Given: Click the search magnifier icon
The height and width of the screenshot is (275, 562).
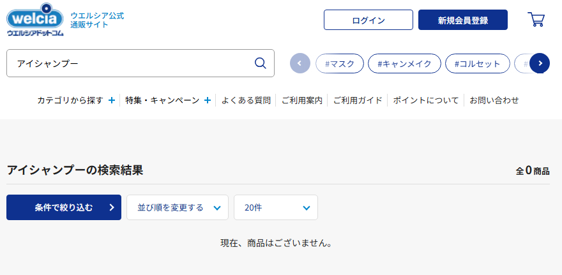Looking at the screenshot, I should [x=260, y=63].
